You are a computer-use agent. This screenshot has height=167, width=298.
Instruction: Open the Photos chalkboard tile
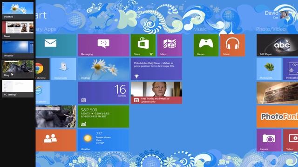(278, 93)
